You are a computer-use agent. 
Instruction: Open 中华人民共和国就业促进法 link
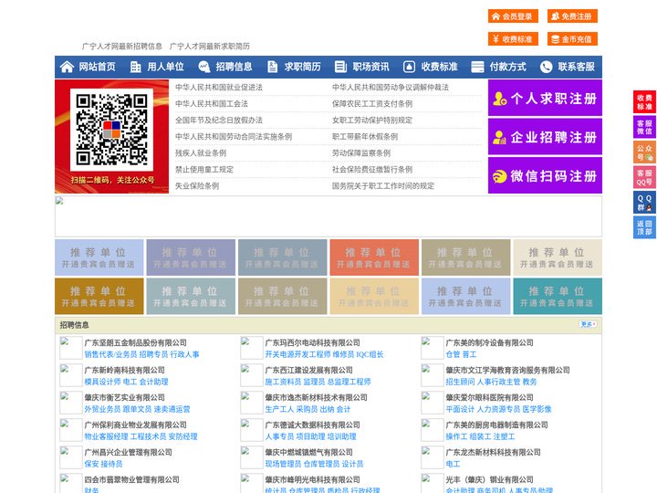pos(219,88)
